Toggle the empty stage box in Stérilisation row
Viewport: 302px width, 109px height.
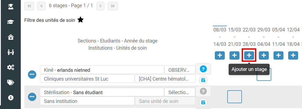point(234,97)
